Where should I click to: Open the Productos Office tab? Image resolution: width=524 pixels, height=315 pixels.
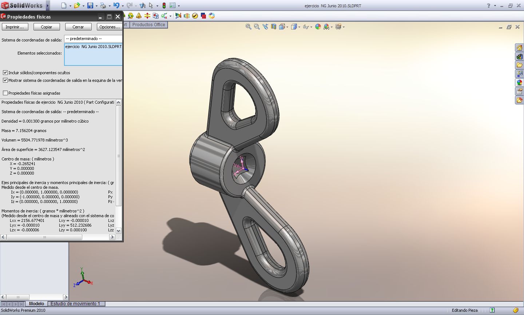(148, 25)
